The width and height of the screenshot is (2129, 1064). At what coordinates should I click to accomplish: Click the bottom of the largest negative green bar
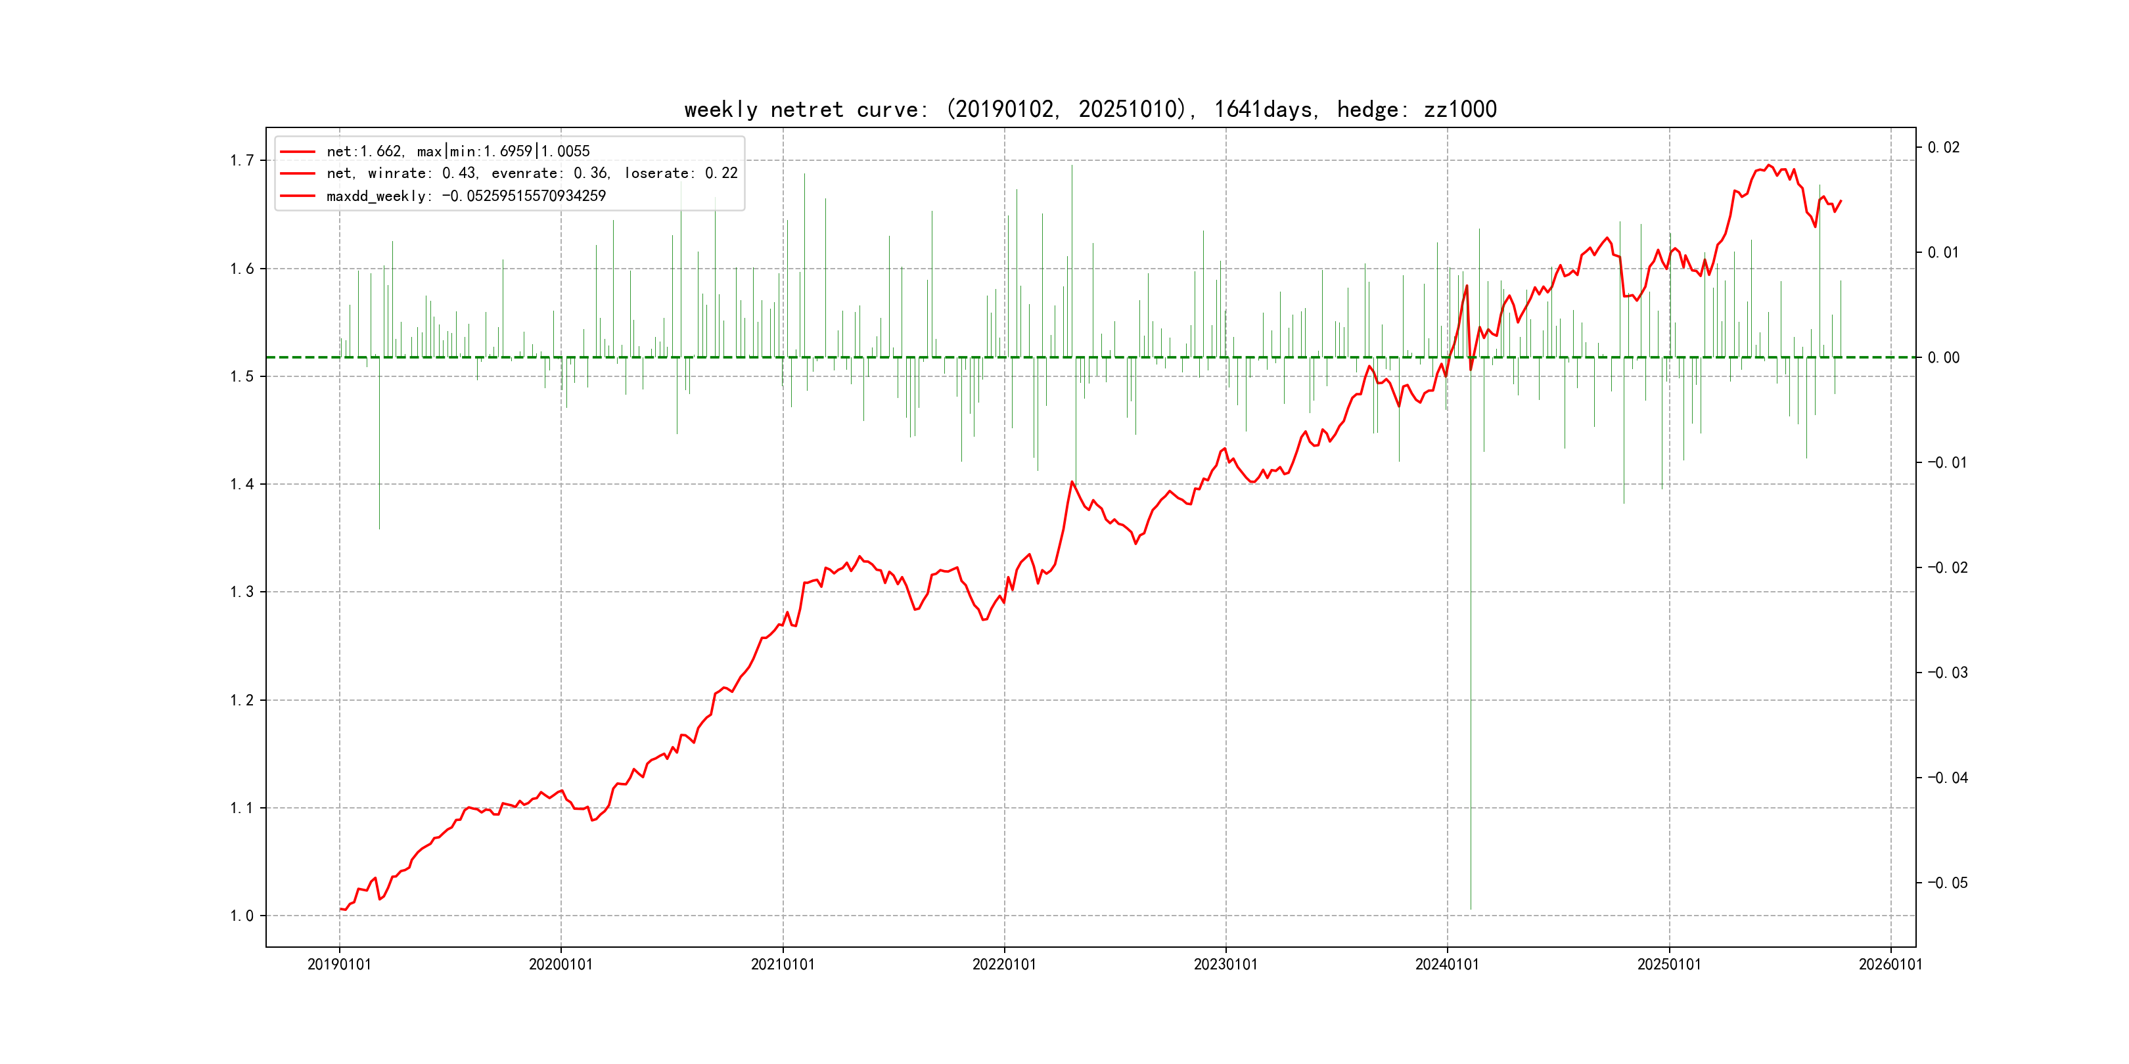[x=1471, y=908]
